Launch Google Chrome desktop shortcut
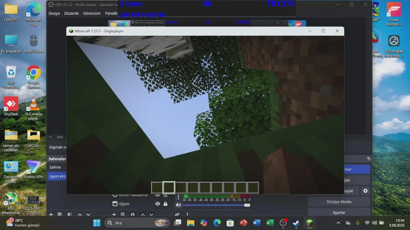This screenshot has height=230, width=410. (34, 77)
